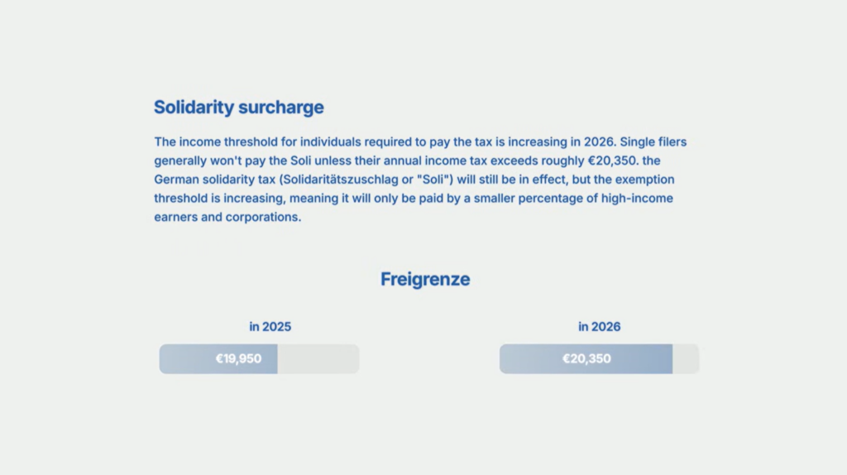The image size is (847, 475).
Task: Click the unfilled end of the 2026 bar
Action: click(x=685, y=359)
